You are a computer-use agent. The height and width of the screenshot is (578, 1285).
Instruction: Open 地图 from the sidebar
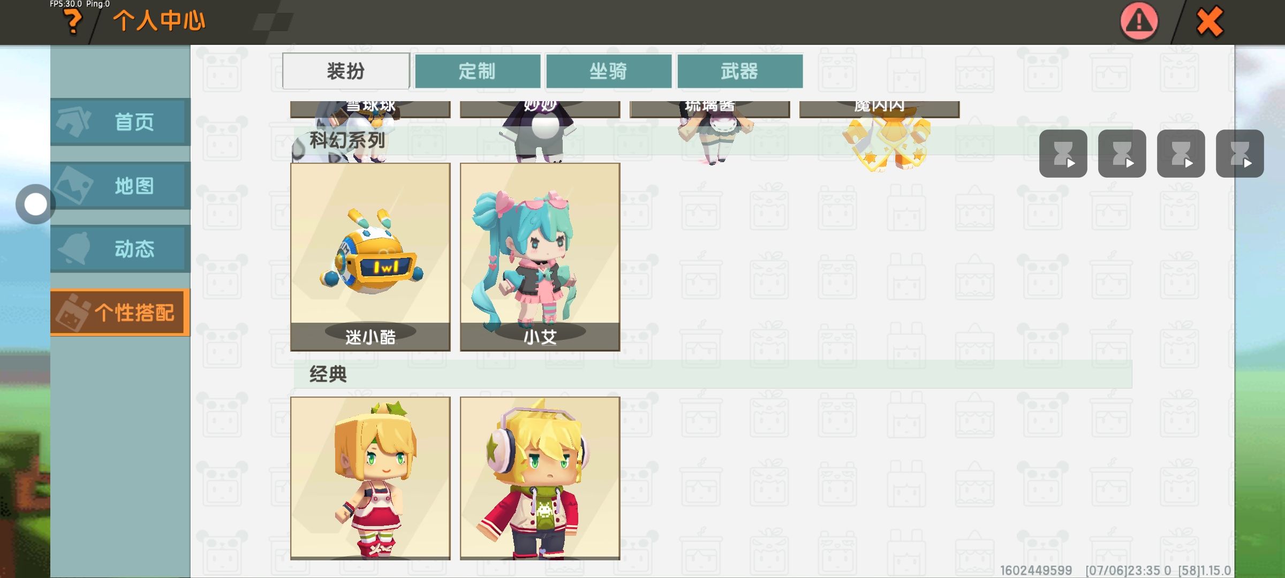(120, 186)
